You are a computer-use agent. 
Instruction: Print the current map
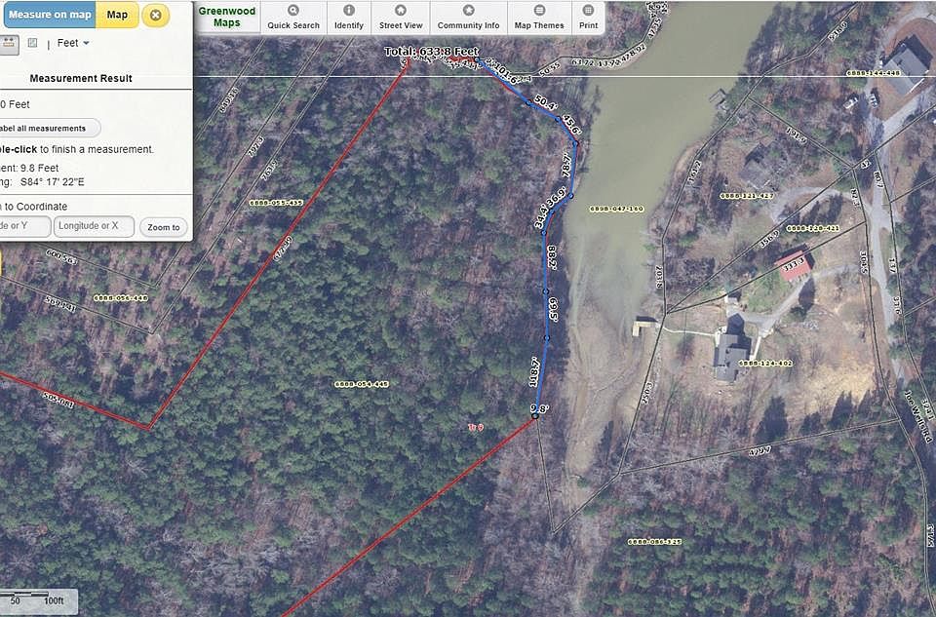click(588, 18)
